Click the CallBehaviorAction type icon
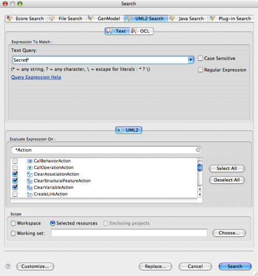Image resolution: width=258 pixels, height=276 pixels. pos(29,161)
